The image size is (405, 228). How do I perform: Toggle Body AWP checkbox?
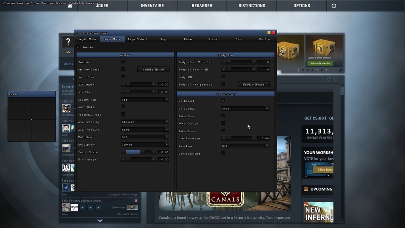223,76
